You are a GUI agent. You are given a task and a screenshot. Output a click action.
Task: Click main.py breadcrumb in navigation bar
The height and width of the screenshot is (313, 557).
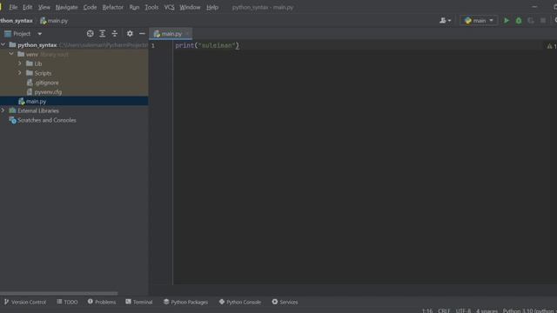(54, 21)
